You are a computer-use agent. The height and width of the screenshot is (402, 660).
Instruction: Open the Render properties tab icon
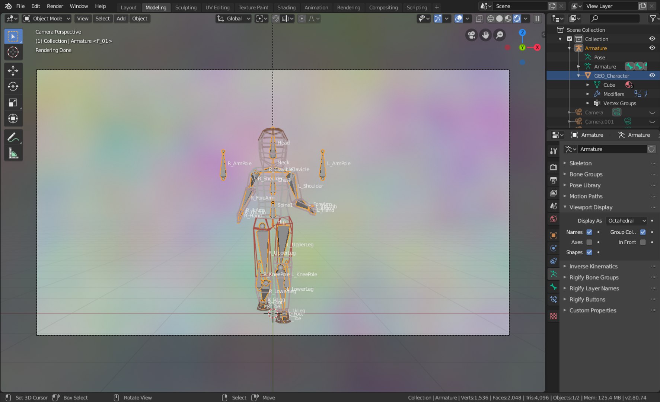click(554, 167)
